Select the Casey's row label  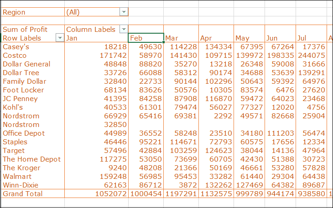pyautogui.click(x=33, y=46)
